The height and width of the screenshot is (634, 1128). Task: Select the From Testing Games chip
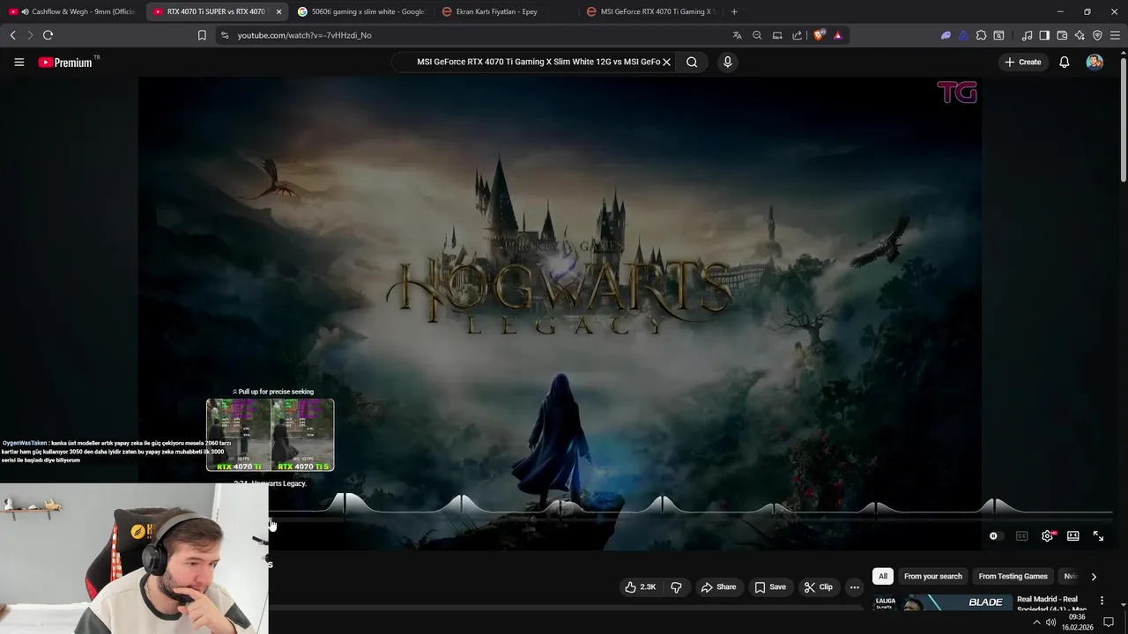(1013, 577)
